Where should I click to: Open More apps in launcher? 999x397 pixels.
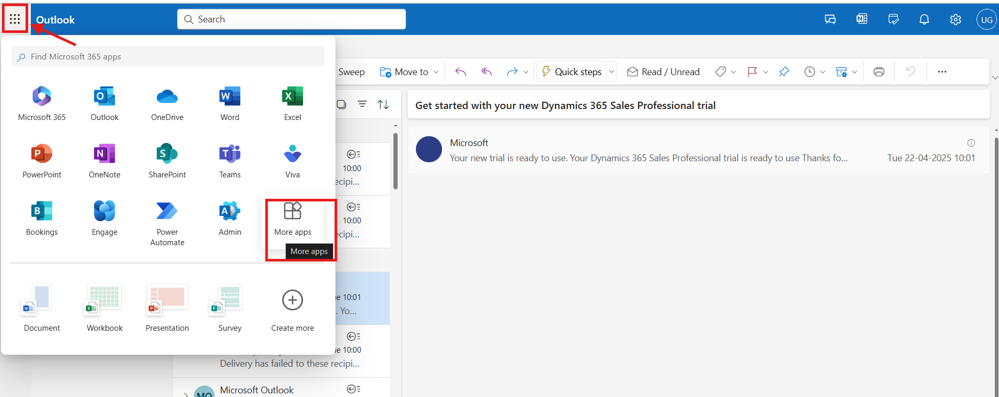292,218
